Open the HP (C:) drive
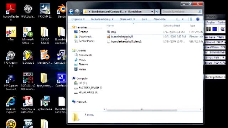228x128 pixels. coord(83,83)
